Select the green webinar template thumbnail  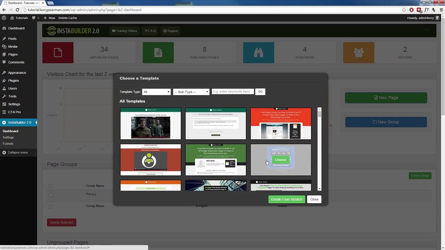point(216,160)
